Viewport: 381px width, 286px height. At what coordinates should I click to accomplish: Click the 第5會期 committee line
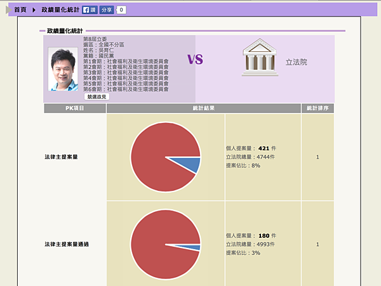click(x=126, y=84)
